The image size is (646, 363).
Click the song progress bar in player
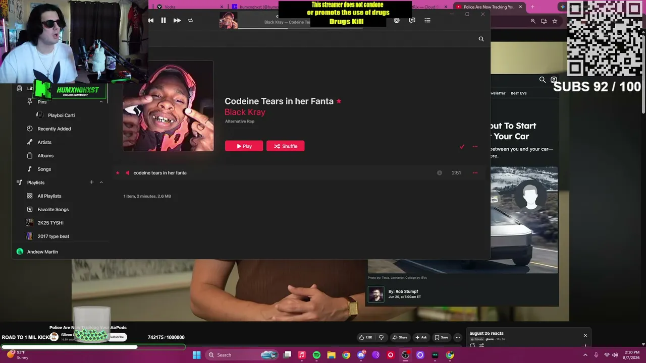[300, 28]
